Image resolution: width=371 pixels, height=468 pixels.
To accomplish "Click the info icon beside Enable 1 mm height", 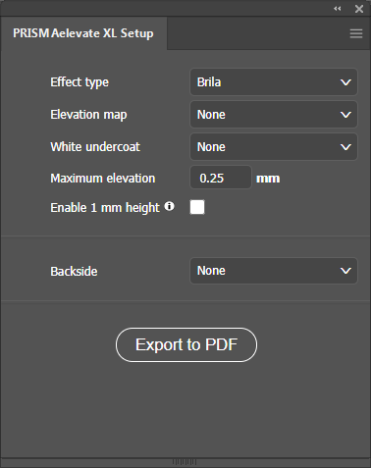I will pos(169,206).
